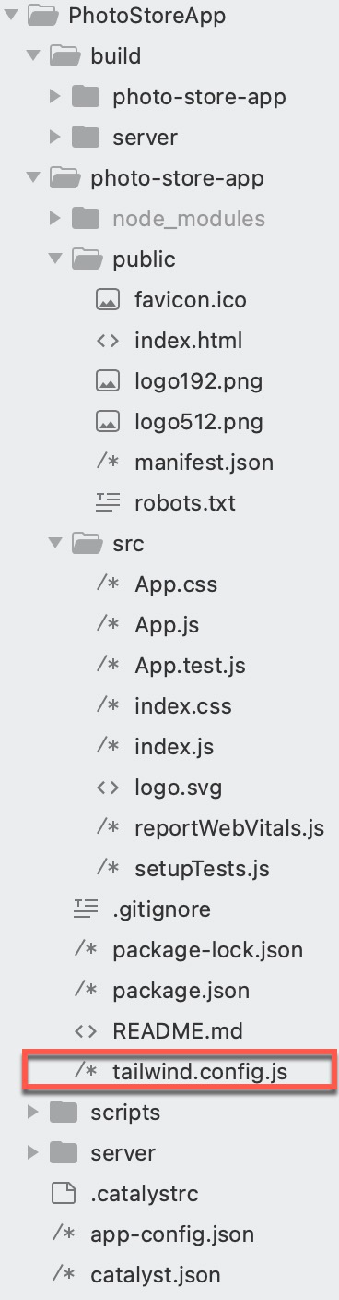Open App.js in the src folder
339x1300 pixels.
click(x=167, y=625)
